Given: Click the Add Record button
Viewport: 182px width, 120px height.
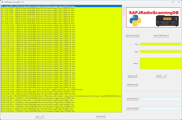Looking at the screenshot, I should tap(132, 76).
